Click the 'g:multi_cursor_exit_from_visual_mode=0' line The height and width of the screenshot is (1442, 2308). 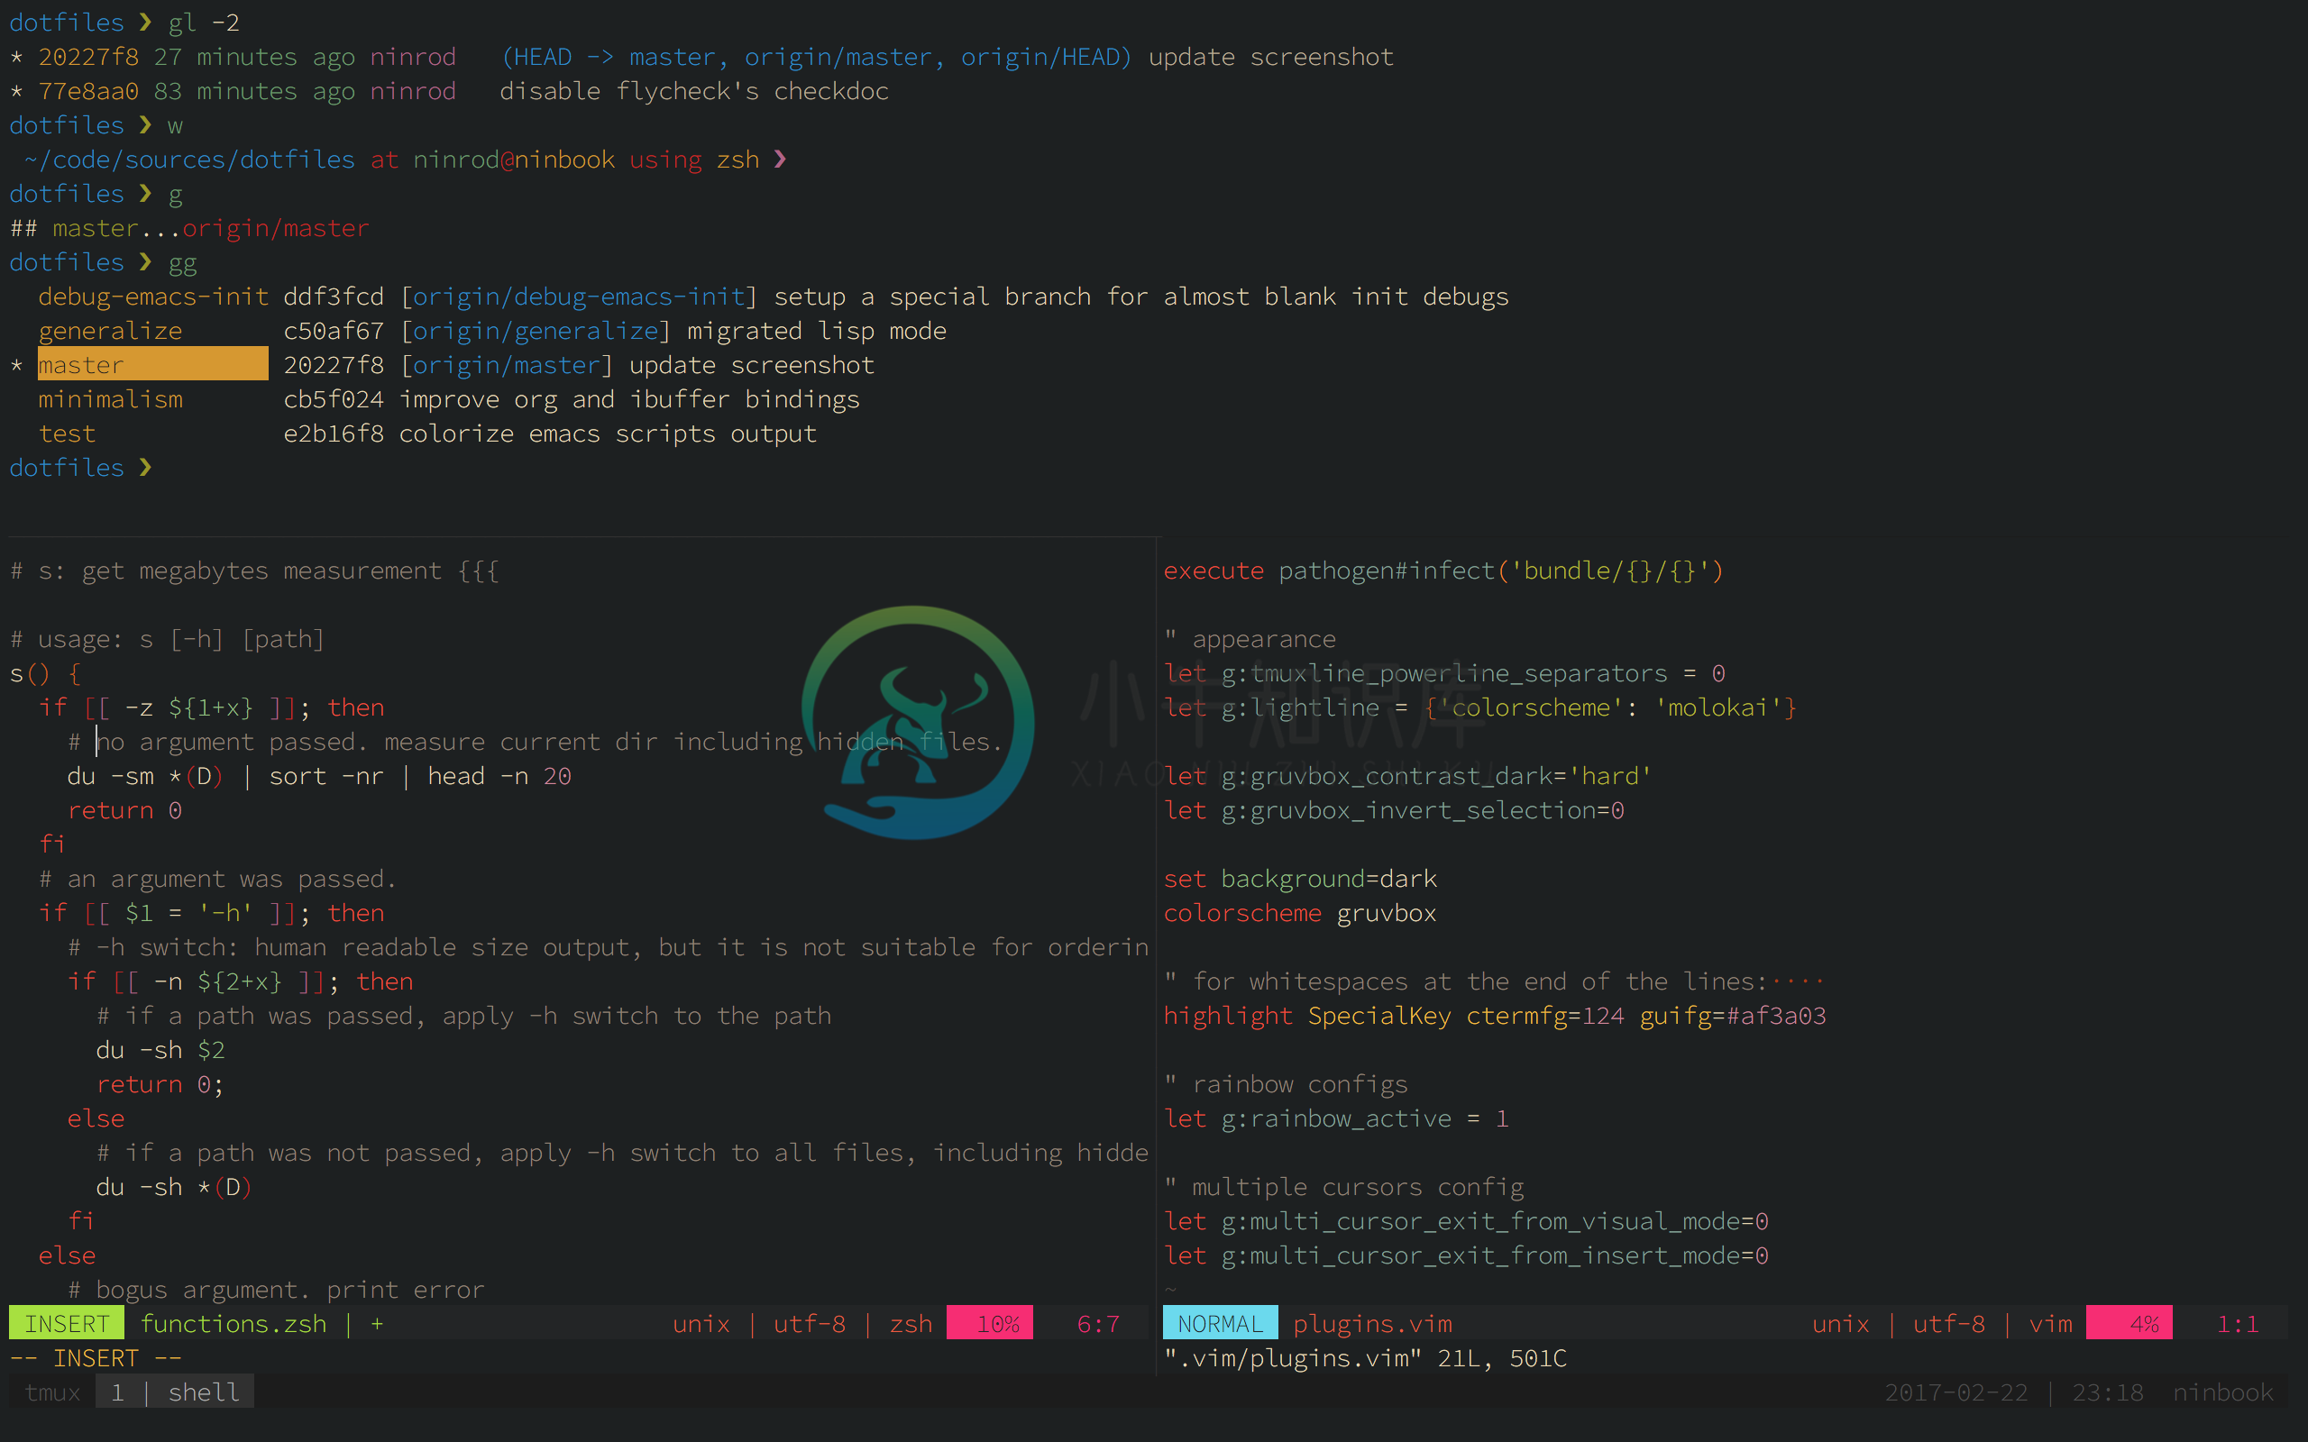[x=1466, y=1223]
